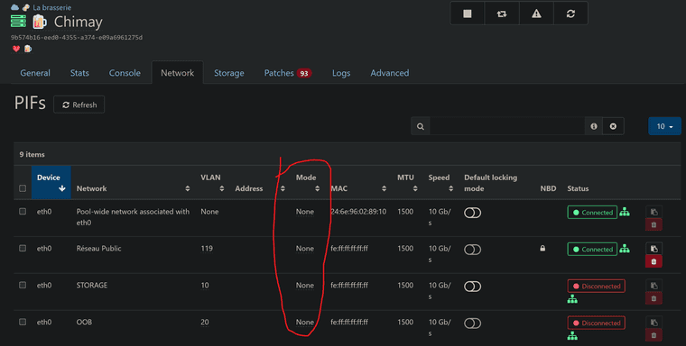Open the General tab
The width and height of the screenshot is (686, 346).
(35, 73)
